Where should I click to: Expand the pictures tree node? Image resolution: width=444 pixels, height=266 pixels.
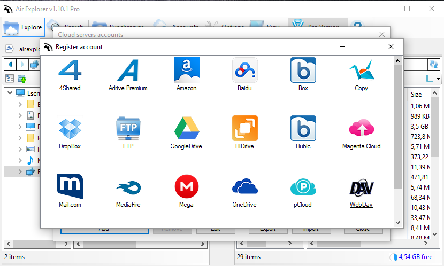click(20, 149)
